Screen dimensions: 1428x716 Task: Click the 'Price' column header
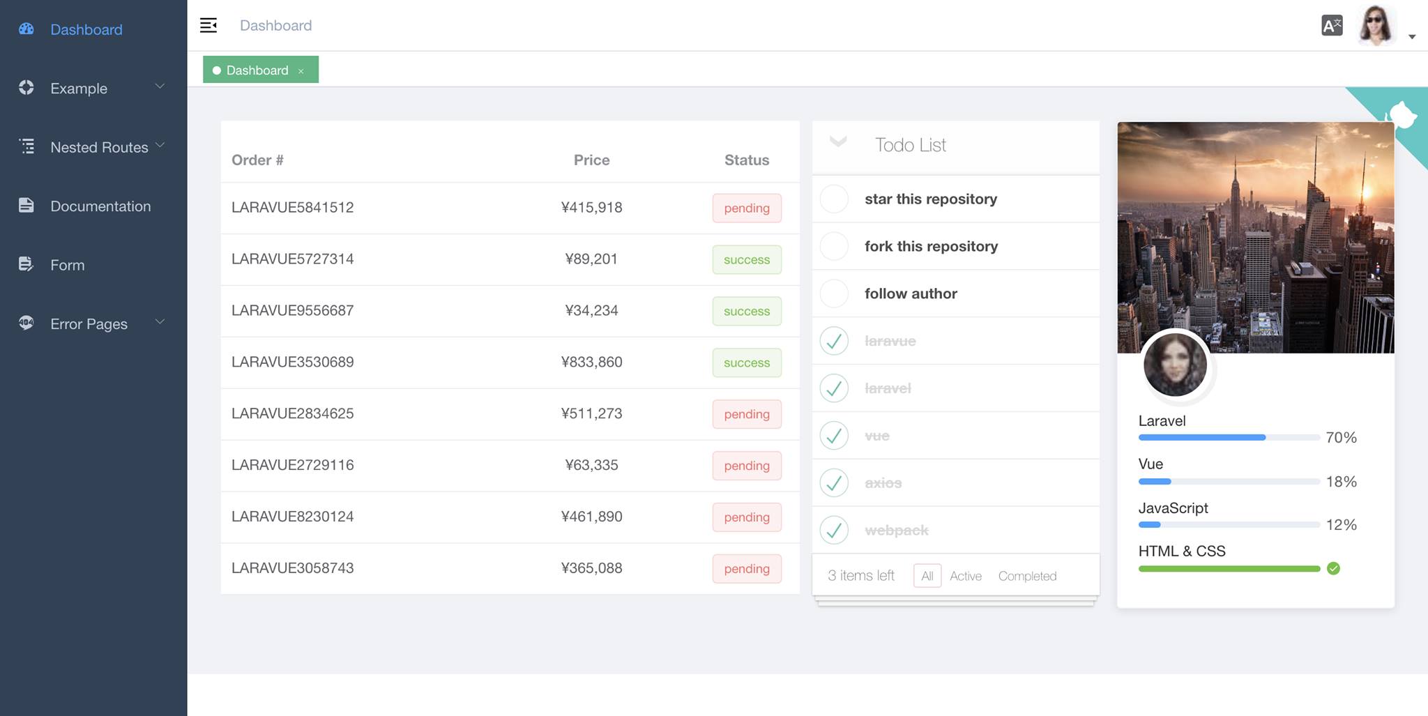[591, 160]
